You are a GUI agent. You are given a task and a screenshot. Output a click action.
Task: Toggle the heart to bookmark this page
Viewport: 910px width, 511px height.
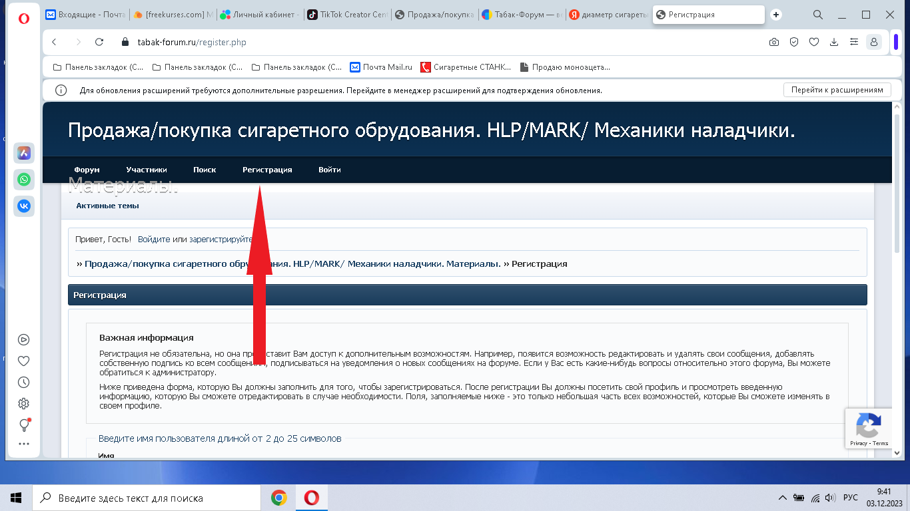click(813, 41)
